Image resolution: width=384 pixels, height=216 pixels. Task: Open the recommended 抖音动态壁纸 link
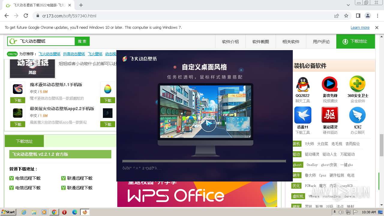(74, 54)
